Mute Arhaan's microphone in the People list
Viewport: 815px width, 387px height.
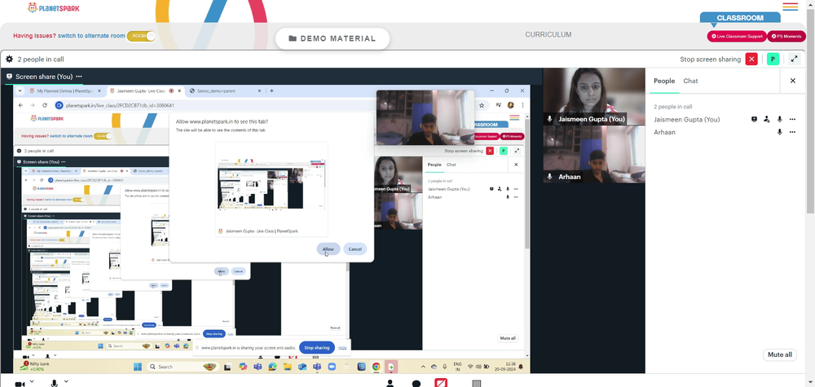click(779, 132)
